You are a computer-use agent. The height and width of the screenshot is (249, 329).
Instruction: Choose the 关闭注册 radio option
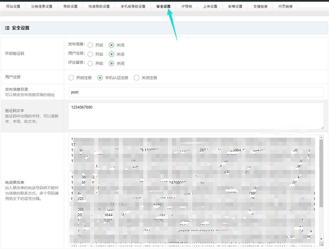[137, 78]
